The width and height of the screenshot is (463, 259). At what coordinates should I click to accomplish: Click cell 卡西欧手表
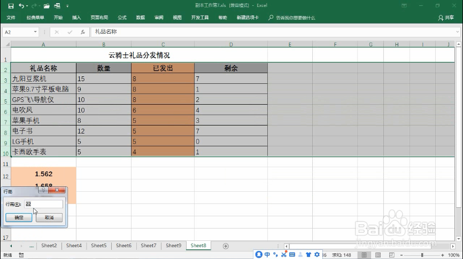coord(43,152)
